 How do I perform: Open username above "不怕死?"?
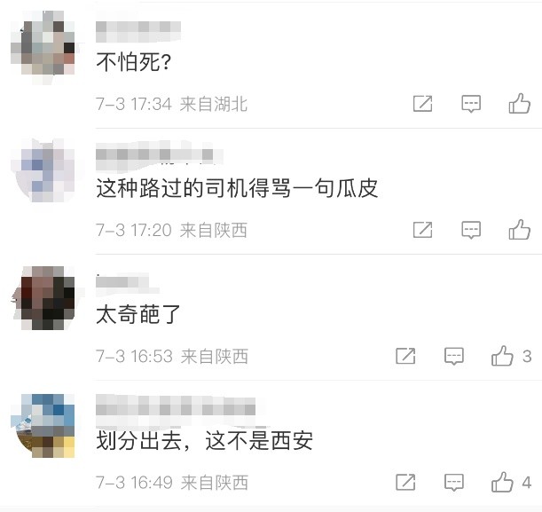138,31
